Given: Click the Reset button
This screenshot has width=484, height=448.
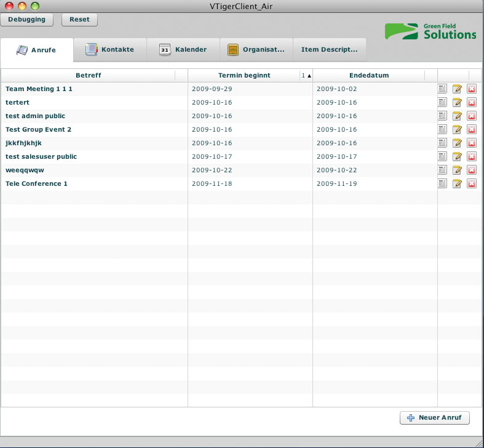Looking at the screenshot, I should coord(79,20).
